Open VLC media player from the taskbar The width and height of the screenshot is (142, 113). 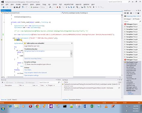[x=106, y=106]
